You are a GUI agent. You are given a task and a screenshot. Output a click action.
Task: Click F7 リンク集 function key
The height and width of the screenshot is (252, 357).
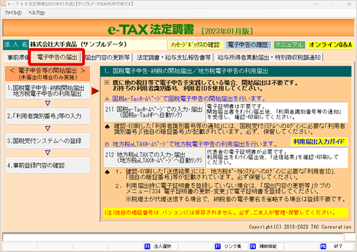pyautogui.click(x=230, y=246)
